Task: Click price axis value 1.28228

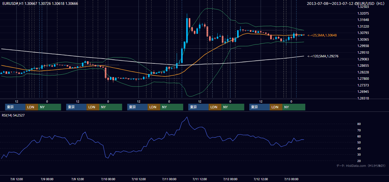Action: 363,72
